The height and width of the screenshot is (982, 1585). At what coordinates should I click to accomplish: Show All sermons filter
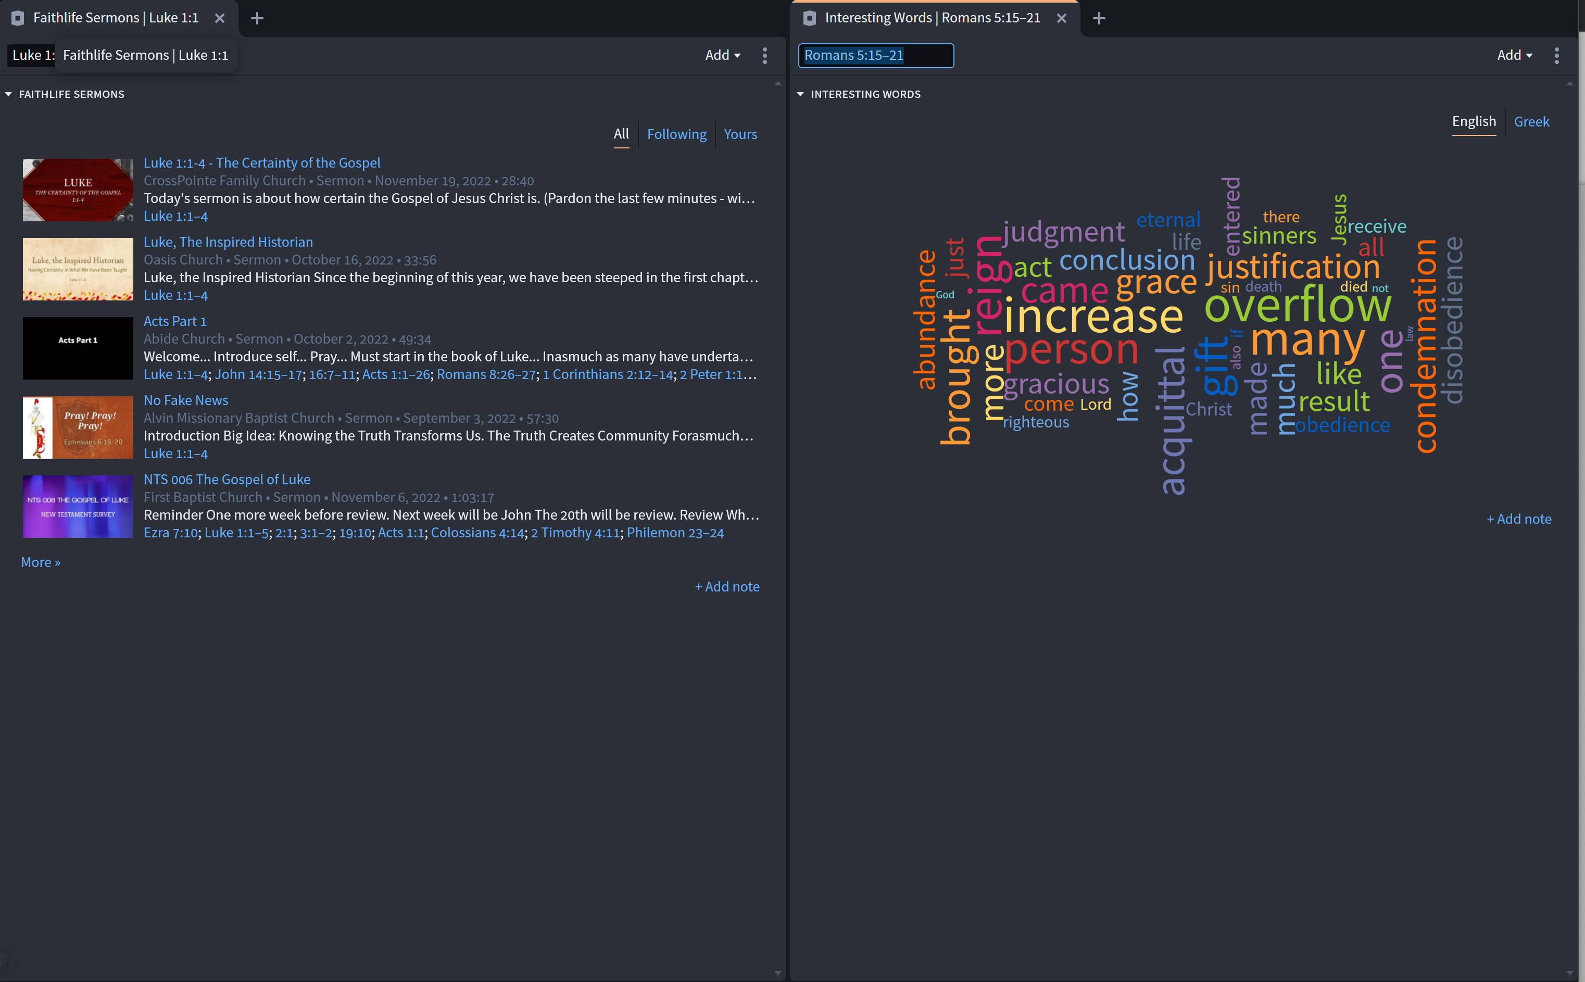(x=621, y=134)
